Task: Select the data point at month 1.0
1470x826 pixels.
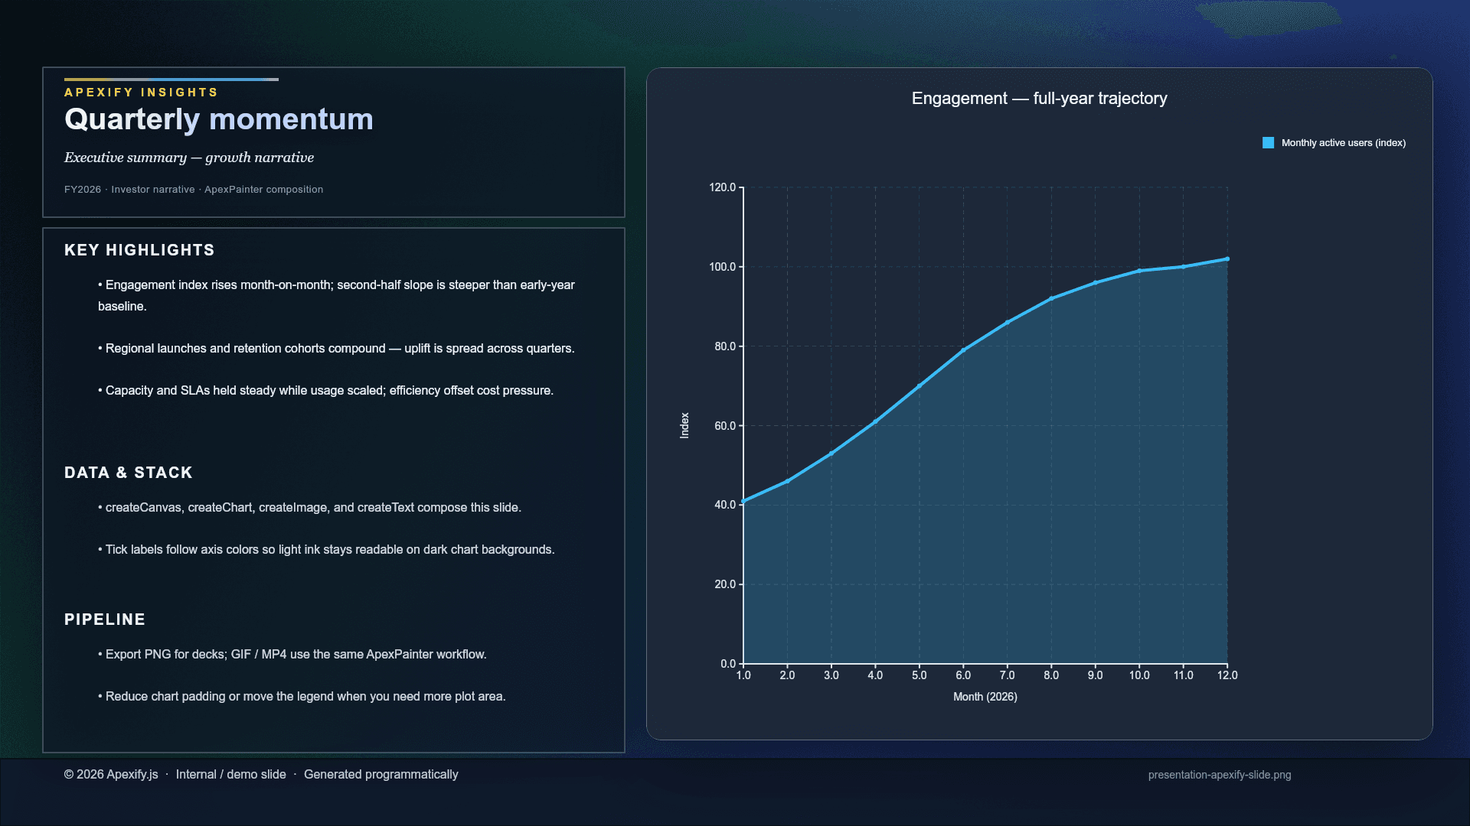Action: 743,502
